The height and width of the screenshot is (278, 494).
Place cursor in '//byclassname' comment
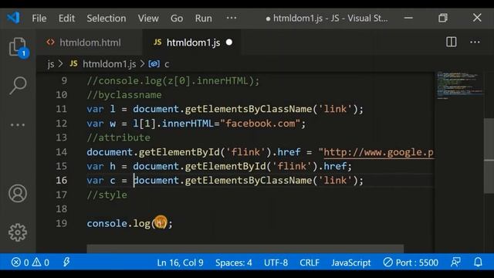tap(124, 95)
